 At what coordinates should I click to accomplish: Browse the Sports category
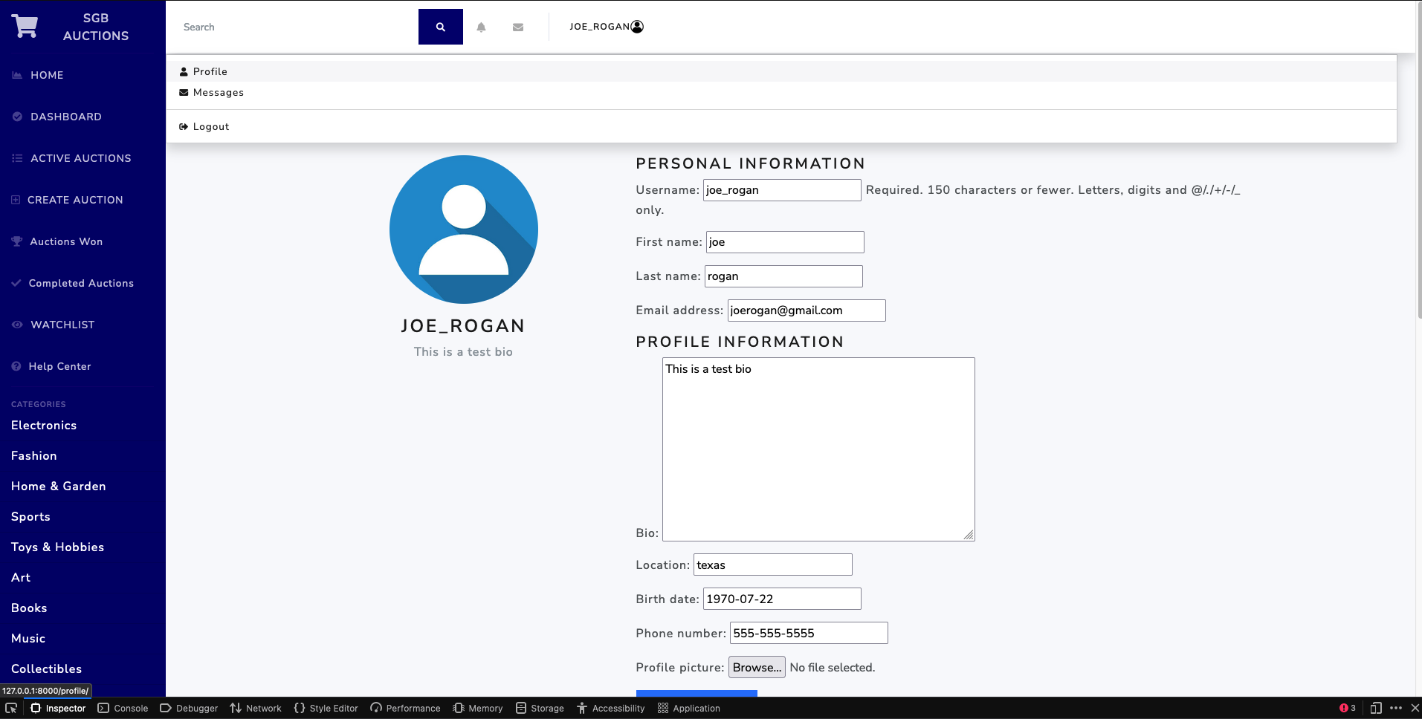click(30, 517)
